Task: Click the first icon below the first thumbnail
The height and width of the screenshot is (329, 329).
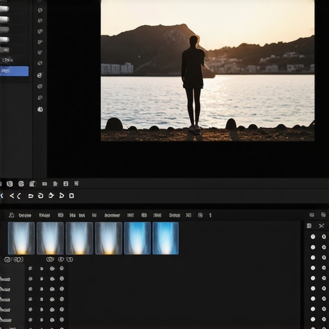Action: [x=7, y=260]
